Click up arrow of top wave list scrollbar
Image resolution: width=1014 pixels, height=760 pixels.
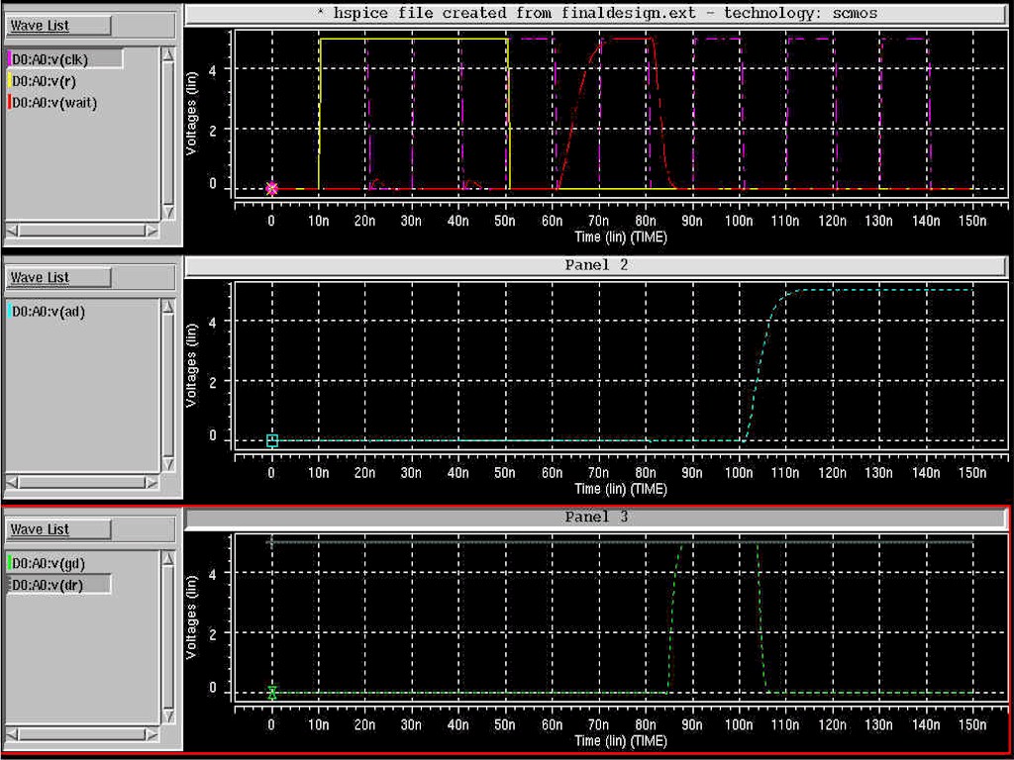click(168, 55)
